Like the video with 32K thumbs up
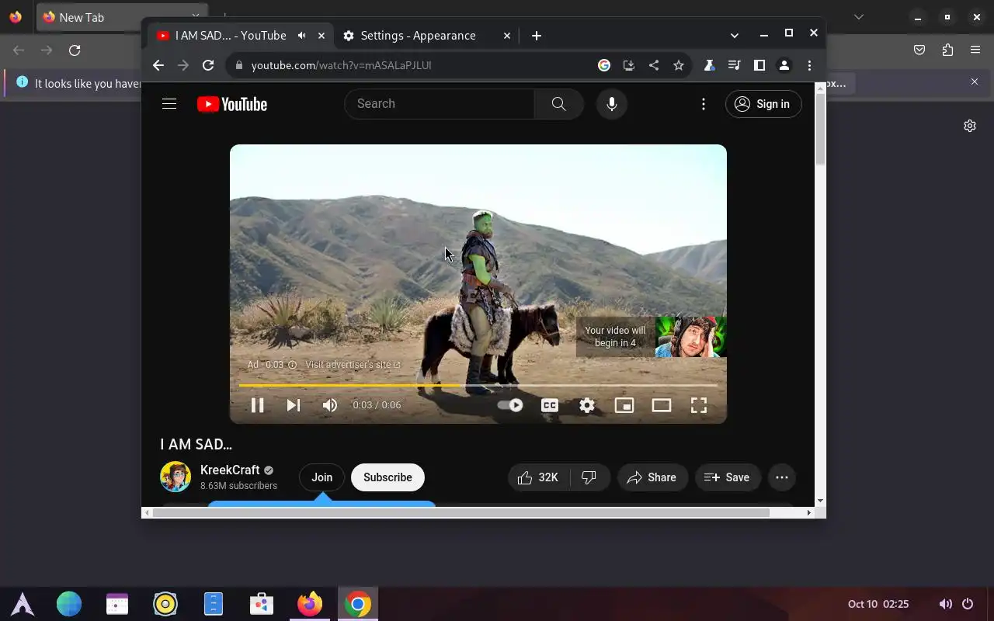This screenshot has width=994, height=621. point(539,477)
